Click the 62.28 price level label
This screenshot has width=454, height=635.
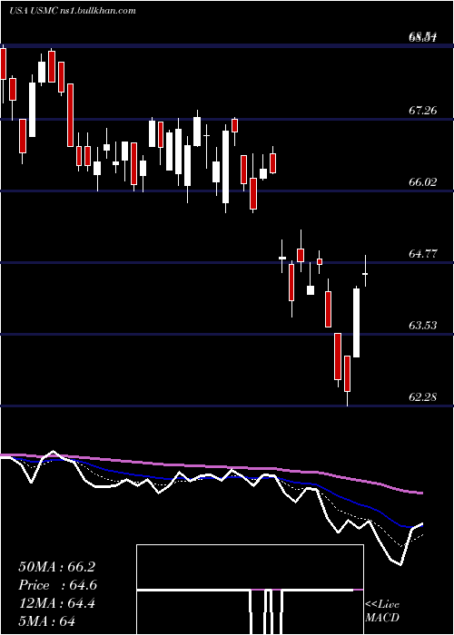click(x=423, y=397)
